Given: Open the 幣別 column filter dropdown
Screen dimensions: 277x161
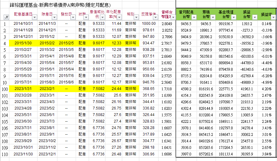Looking at the screenshot, I should 136,17.
